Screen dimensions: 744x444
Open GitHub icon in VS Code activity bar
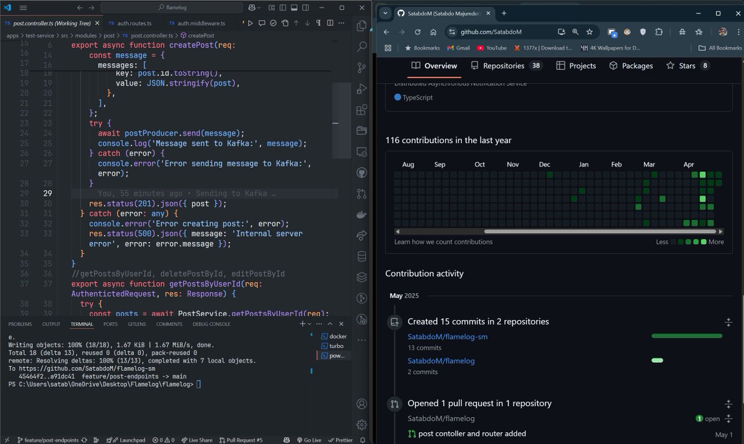(x=362, y=173)
